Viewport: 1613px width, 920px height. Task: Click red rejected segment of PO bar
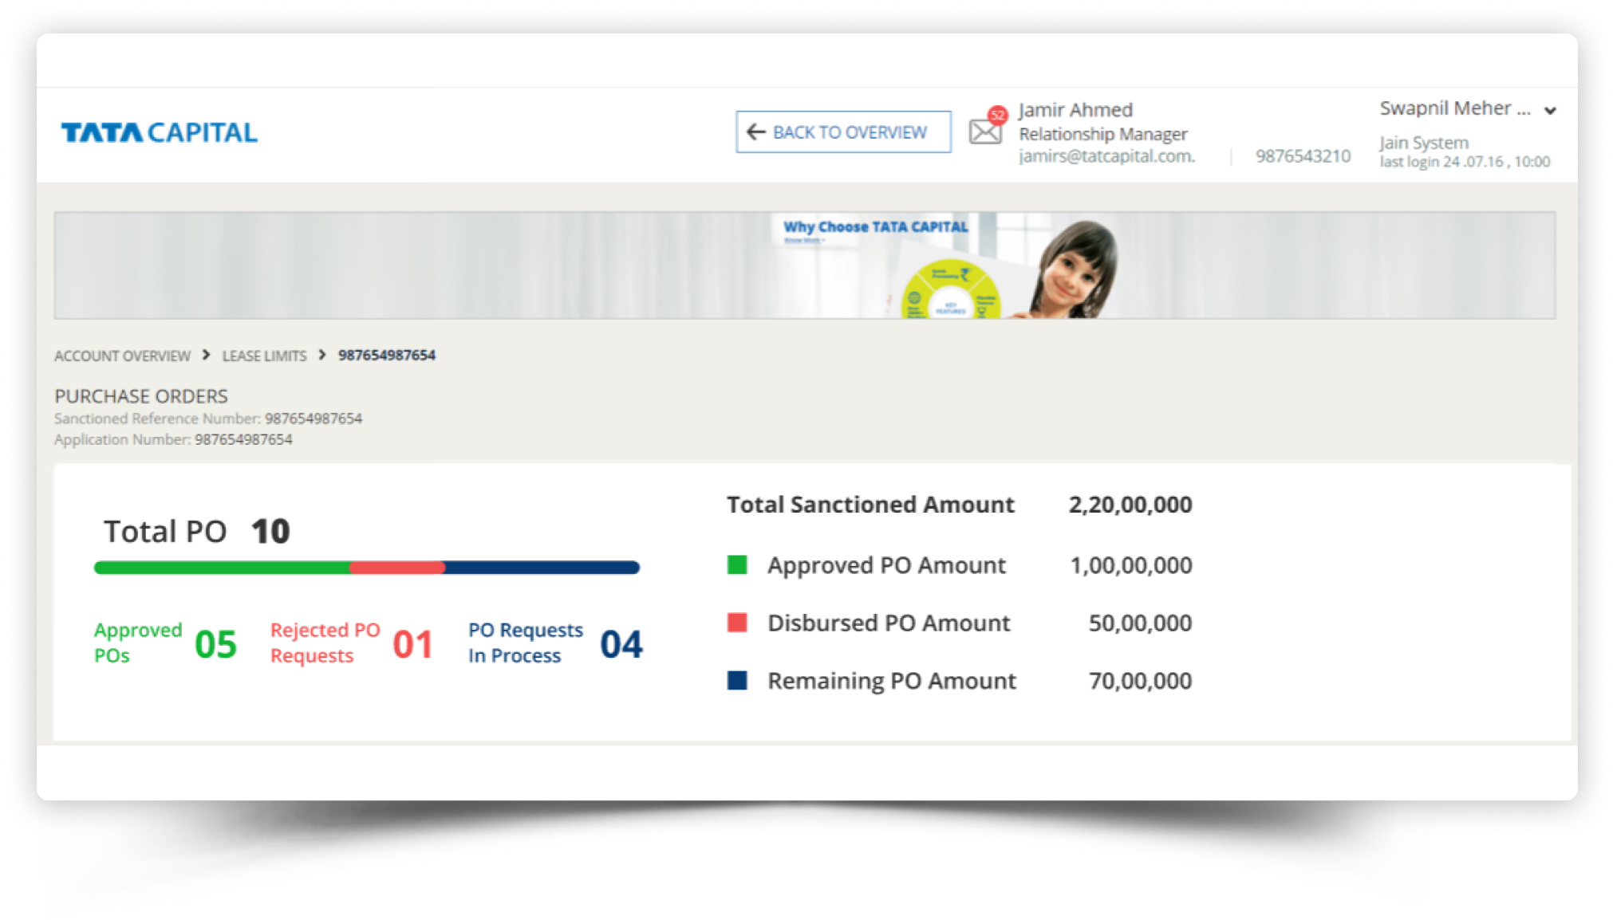pos(396,568)
